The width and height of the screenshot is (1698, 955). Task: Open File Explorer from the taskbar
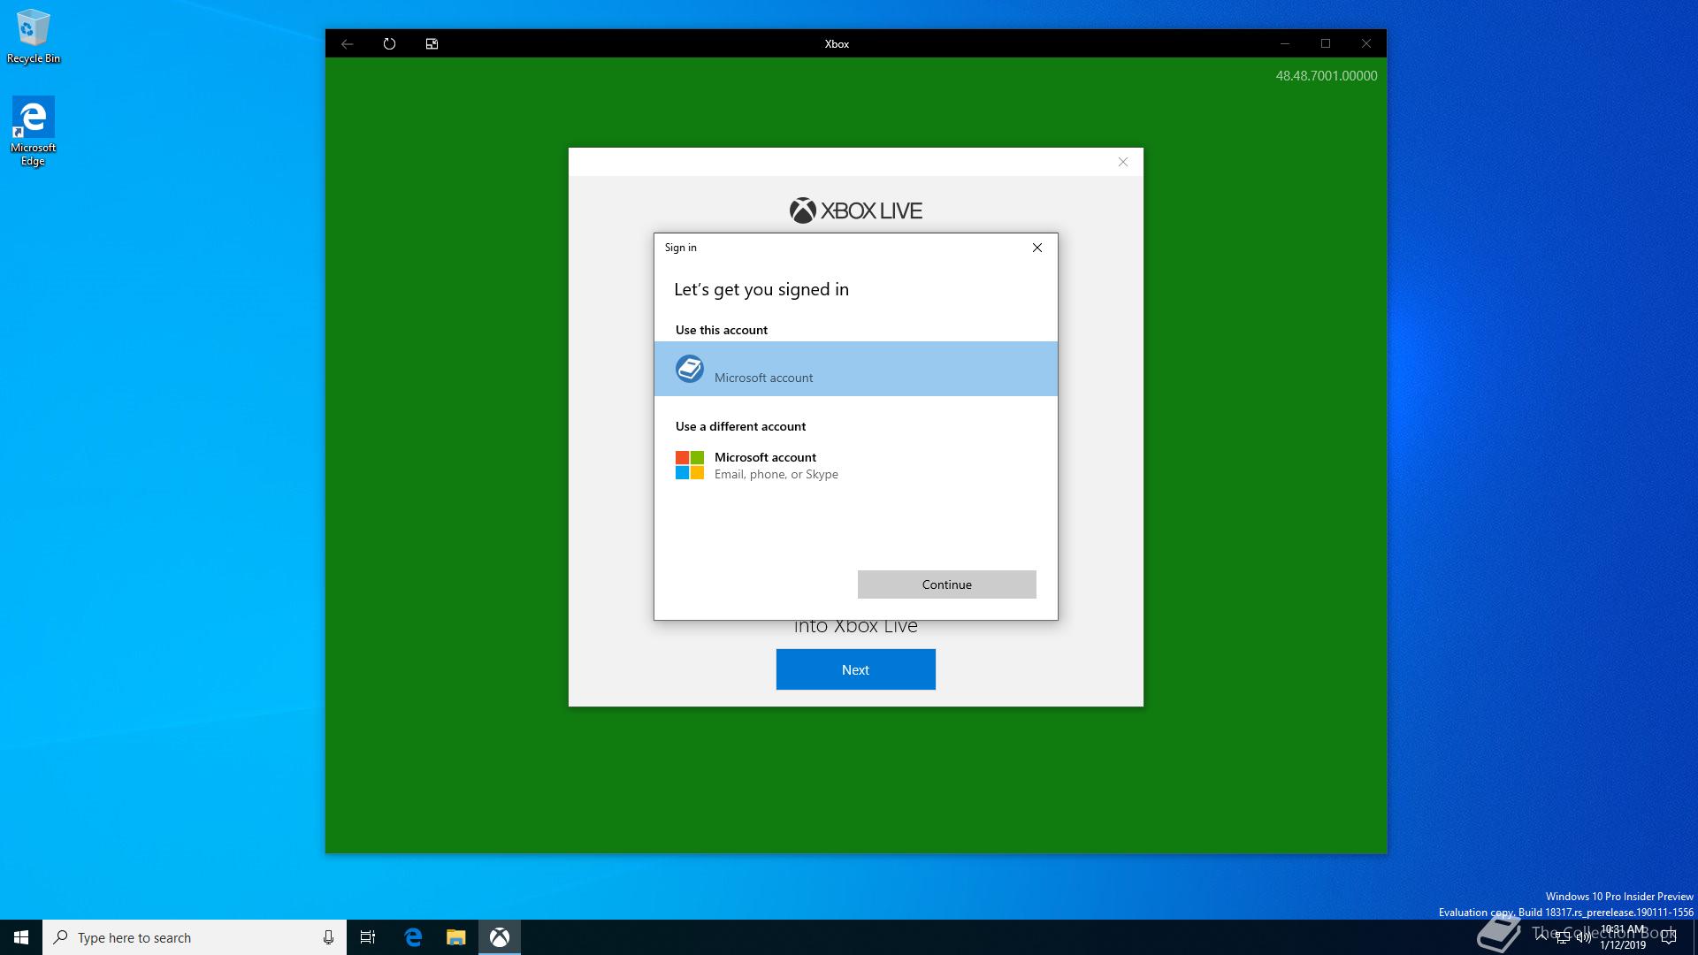(455, 937)
